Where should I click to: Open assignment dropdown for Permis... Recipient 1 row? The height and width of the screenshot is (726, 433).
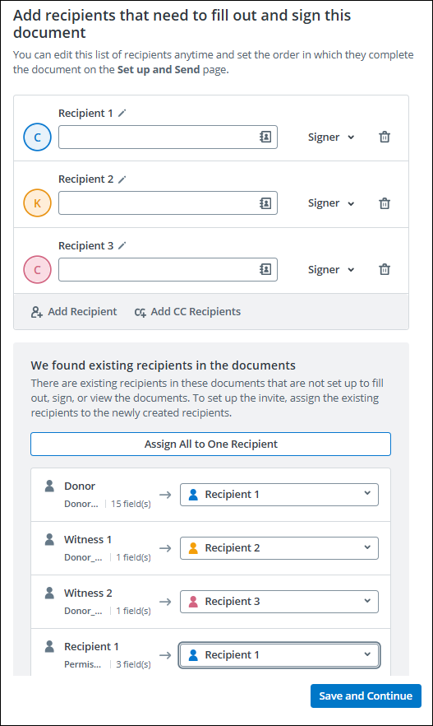click(279, 655)
